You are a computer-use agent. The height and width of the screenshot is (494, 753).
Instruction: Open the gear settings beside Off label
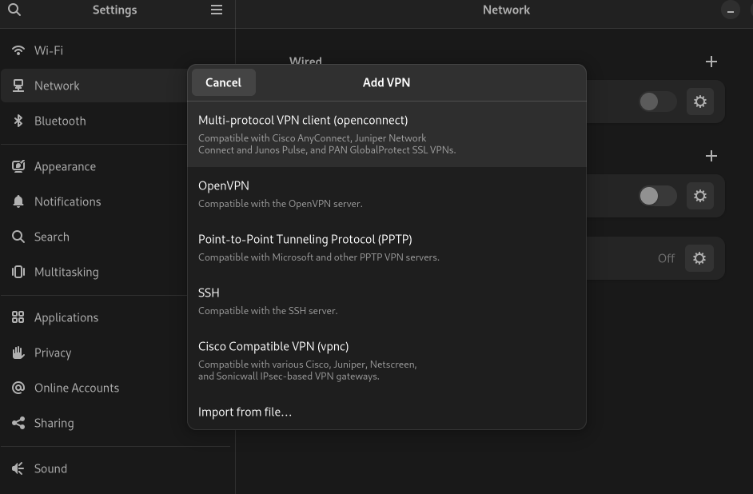700,258
